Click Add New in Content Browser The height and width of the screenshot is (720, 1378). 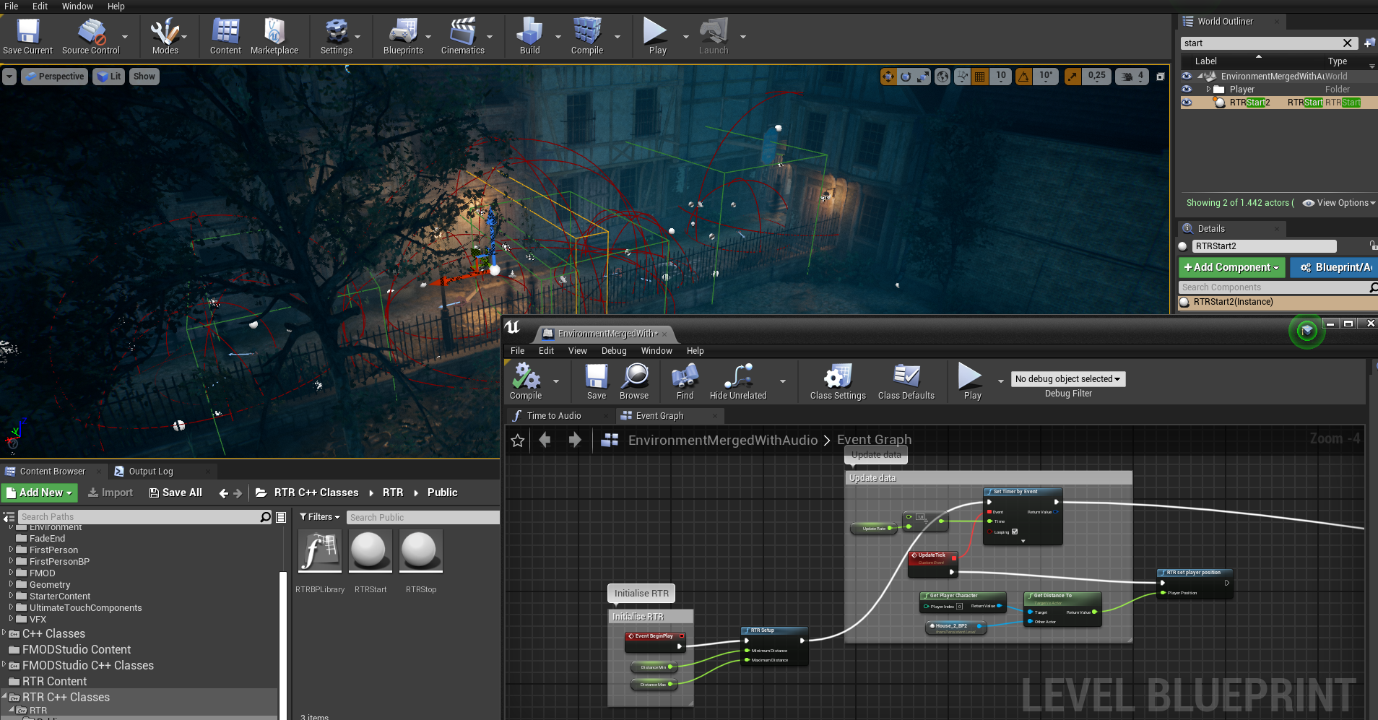pos(39,493)
